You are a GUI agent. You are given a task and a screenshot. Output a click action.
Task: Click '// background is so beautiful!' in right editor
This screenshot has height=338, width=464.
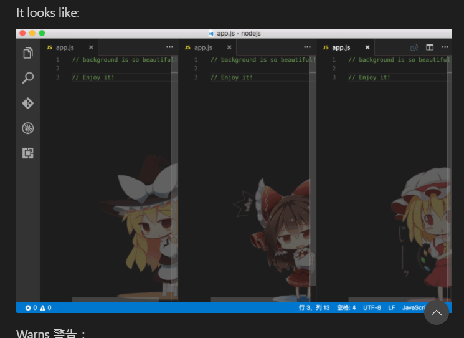[400, 60]
